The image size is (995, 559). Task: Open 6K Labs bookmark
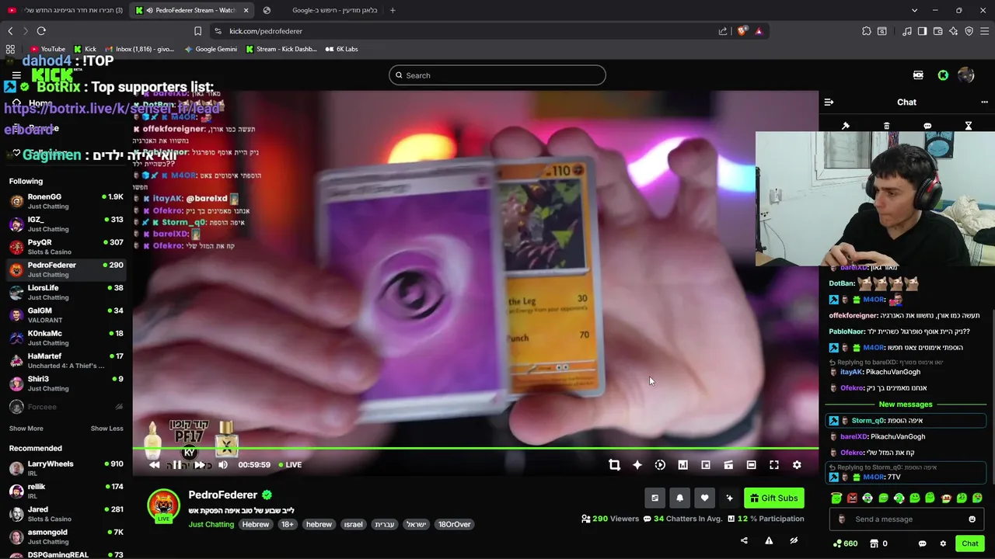341,49
